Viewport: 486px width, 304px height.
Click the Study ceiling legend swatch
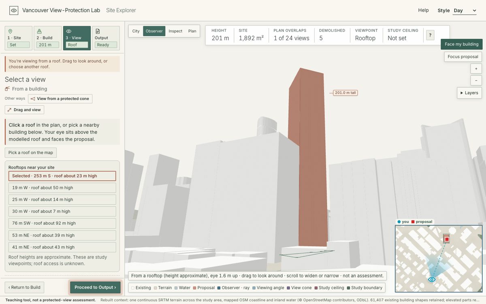[x=316, y=288]
